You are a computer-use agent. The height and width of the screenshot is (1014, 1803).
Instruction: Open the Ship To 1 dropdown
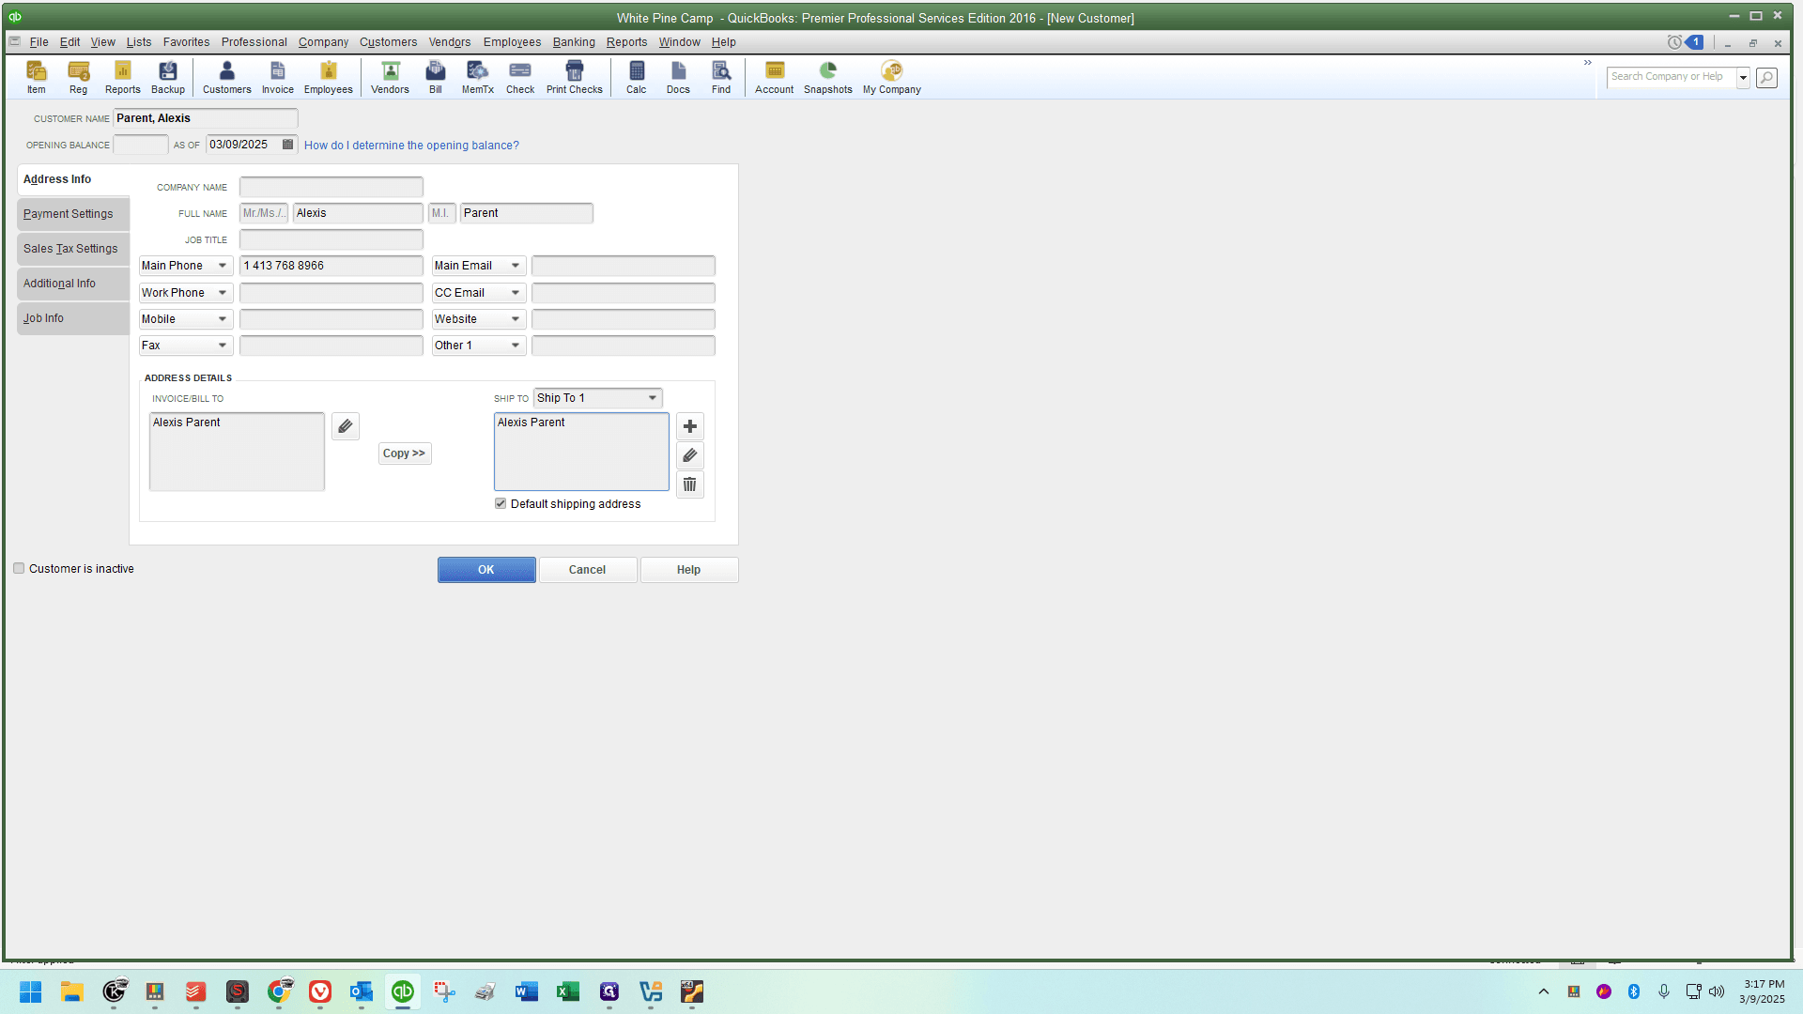(x=598, y=398)
